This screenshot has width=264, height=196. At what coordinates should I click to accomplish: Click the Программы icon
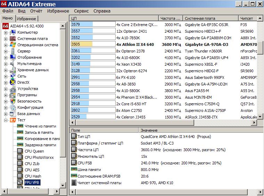13,95
